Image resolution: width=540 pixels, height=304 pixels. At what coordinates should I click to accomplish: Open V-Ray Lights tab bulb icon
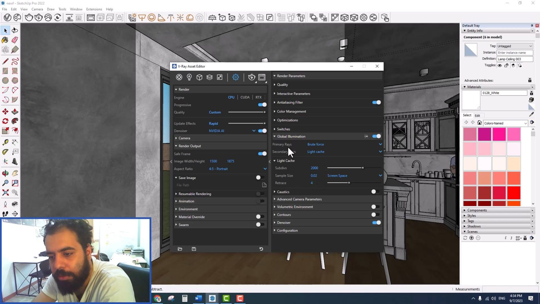coord(189,77)
